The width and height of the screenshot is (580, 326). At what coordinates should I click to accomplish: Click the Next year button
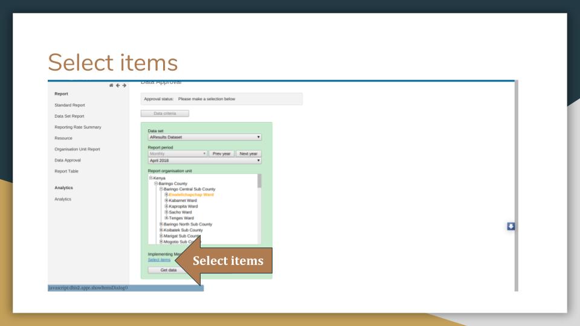pyautogui.click(x=248, y=153)
